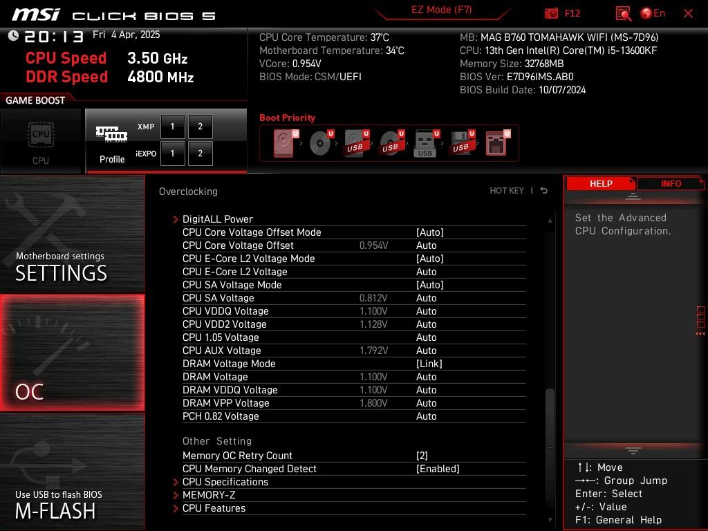Switch to the INFO tab
The image size is (708, 531).
point(671,183)
